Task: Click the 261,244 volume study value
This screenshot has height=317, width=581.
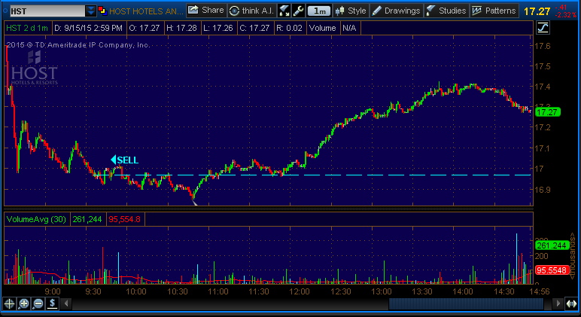Action: pyautogui.click(x=87, y=219)
